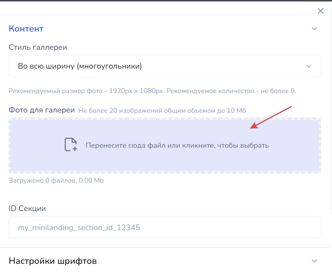Screen dimensions: 332x272
Task: Click the recommended photo size hint text
Action: click(152, 91)
